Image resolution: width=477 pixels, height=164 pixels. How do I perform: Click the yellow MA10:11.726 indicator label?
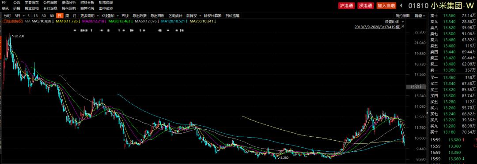click(x=68, y=21)
